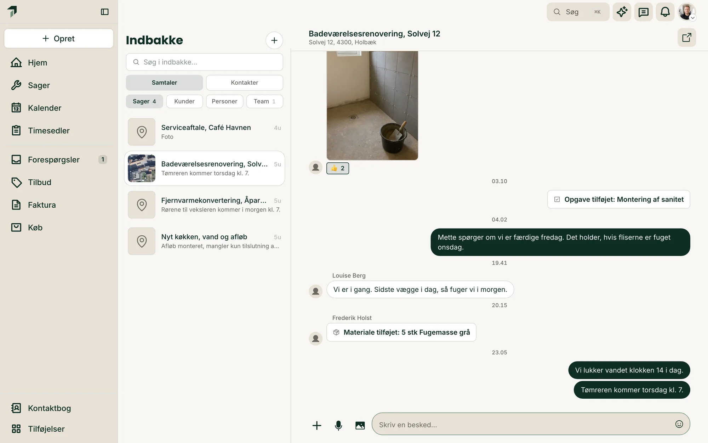This screenshot has height=443, width=708.
Task: Click the Badeværelsesrenovering aerial thumbnail
Action: (x=142, y=168)
